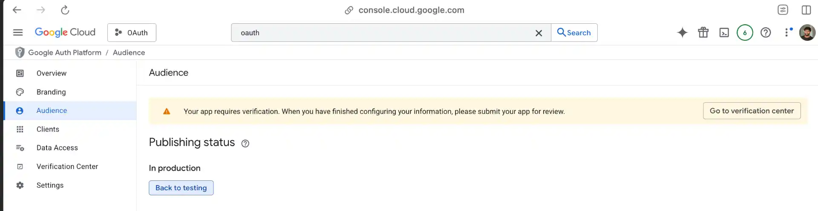818x211 pixels.
Task: Focus the search field containing oauth
Action: tap(383, 33)
